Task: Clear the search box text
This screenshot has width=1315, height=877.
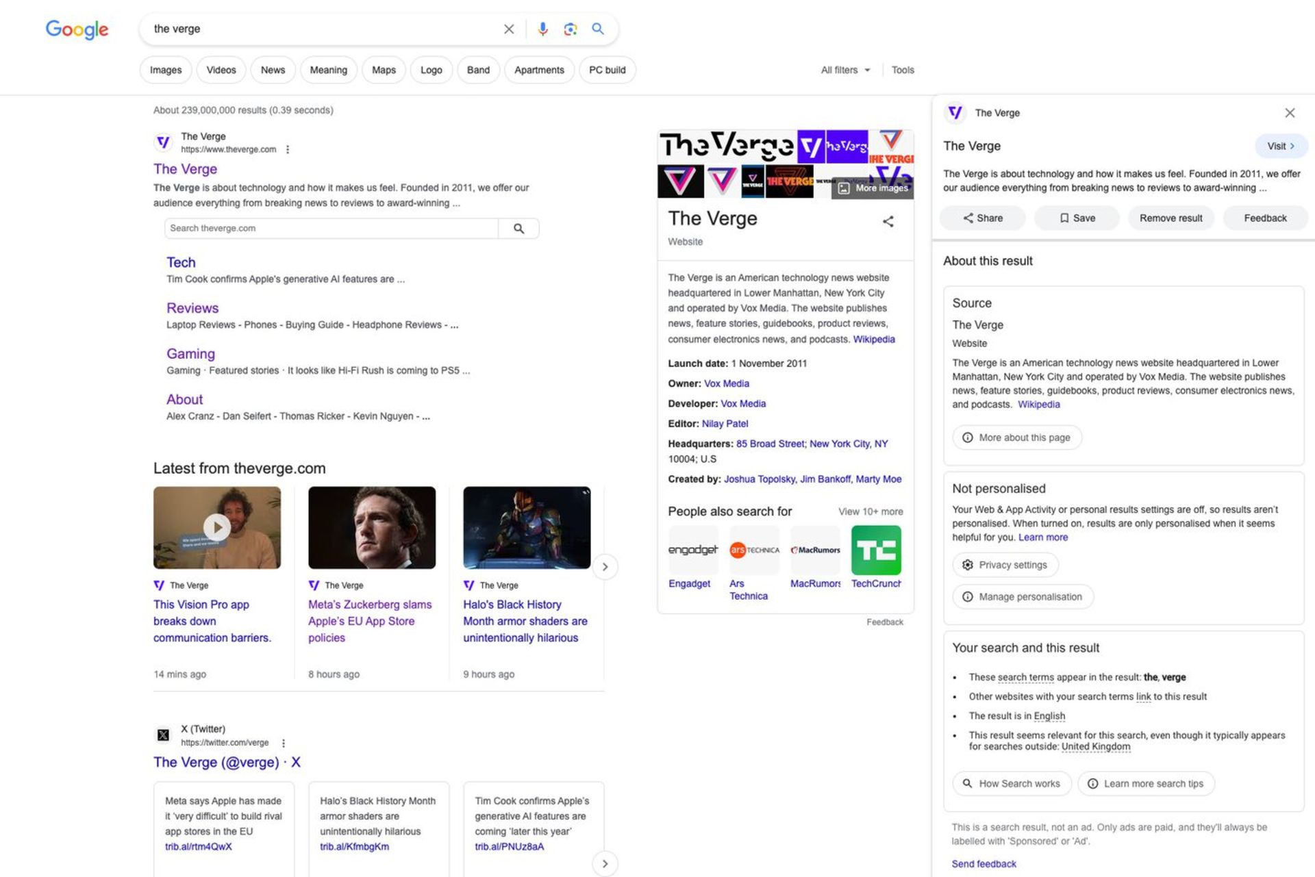Action: (509, 29)
